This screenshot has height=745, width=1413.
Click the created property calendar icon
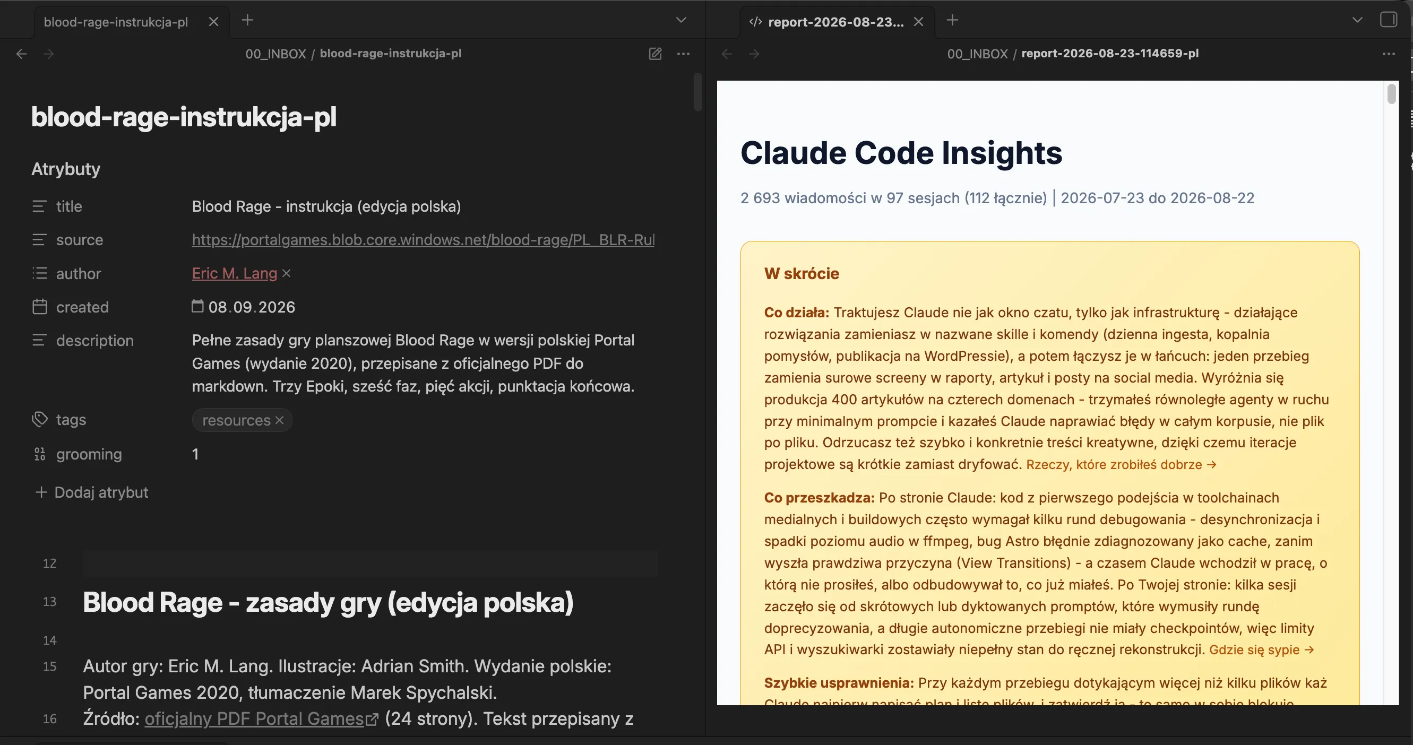coord(39,307)
